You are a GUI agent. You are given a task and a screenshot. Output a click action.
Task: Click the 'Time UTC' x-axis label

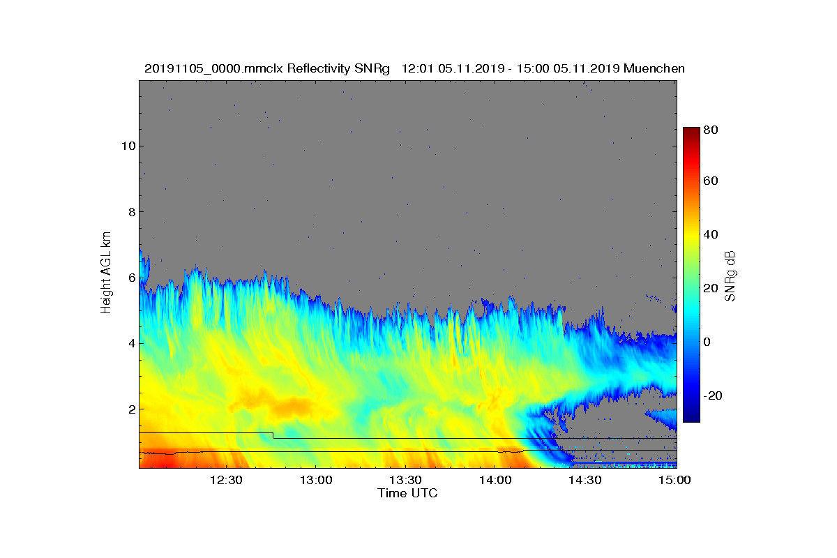coord(408,493)
